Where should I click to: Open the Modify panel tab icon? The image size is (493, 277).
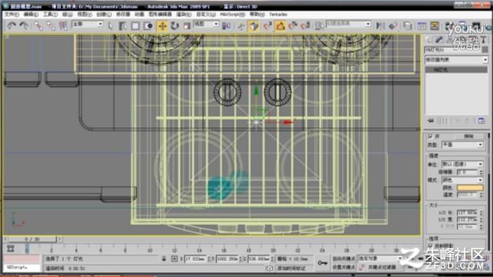[439, 39]
